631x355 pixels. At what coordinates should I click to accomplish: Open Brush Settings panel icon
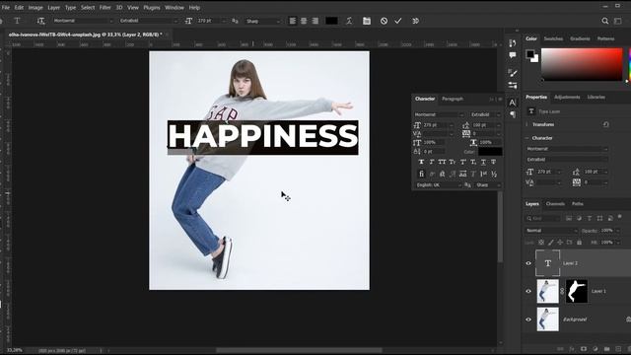(x=513, y=73)
